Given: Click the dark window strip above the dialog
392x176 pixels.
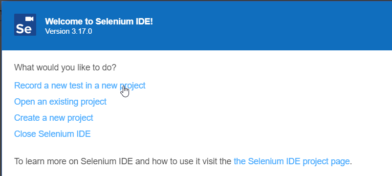Looking at the screenshot, I should click(196, 1).
